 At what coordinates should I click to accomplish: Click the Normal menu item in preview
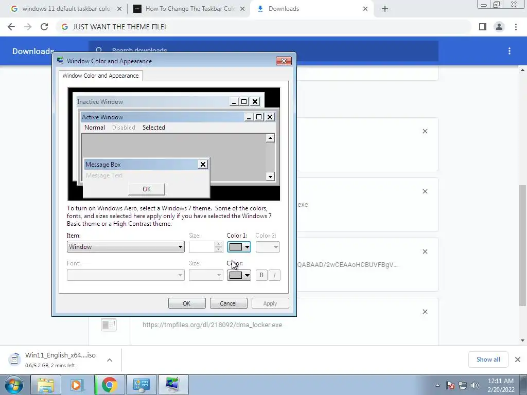coord(95,128)
